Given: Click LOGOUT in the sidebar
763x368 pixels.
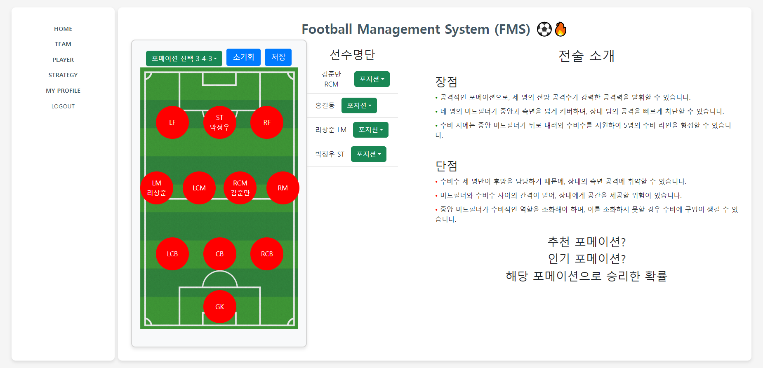Looking at the screenshot, I should point(63,106).
